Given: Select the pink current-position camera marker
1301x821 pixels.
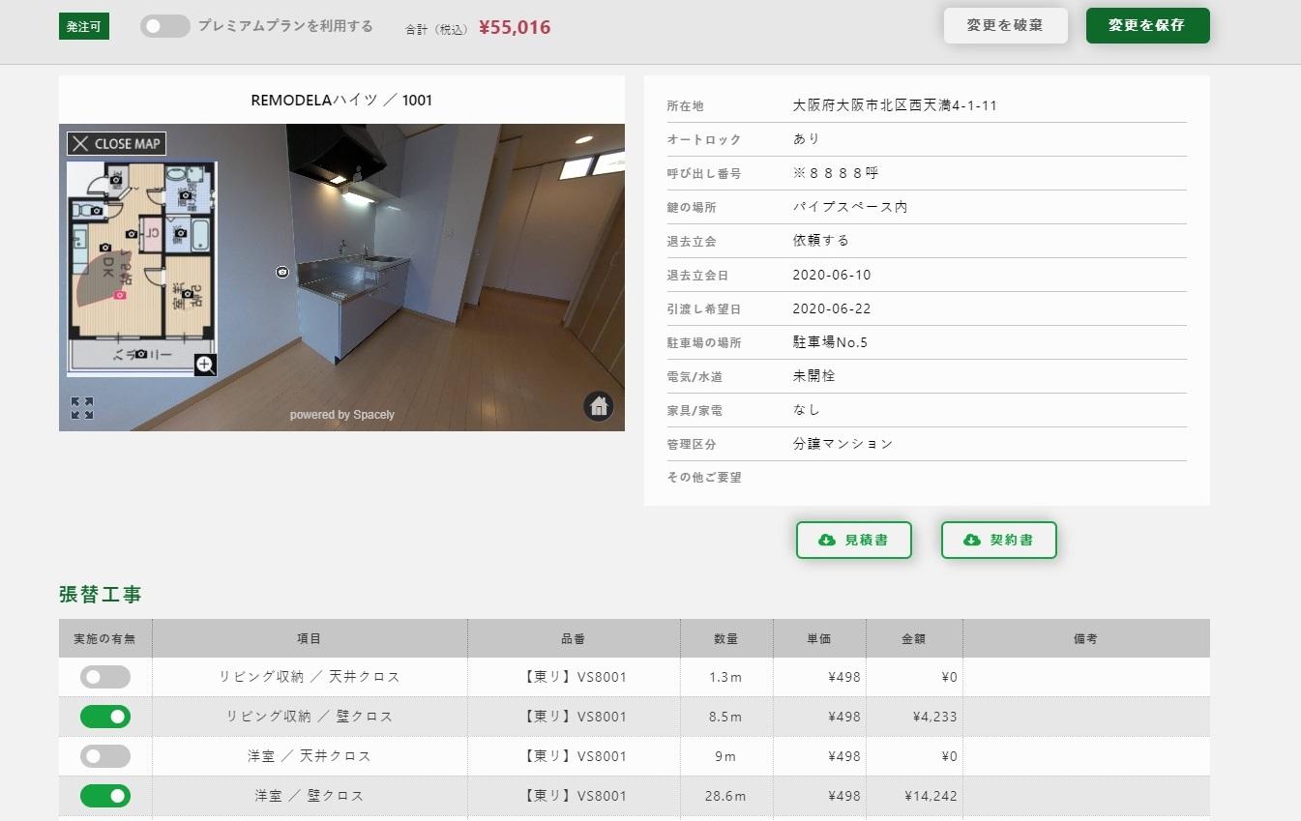Looking at the screenshot, I should [120, 295].
